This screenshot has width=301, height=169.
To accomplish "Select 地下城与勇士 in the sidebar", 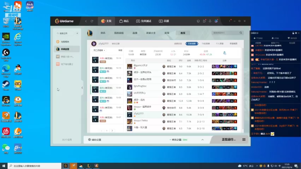I will pos(67,64).
